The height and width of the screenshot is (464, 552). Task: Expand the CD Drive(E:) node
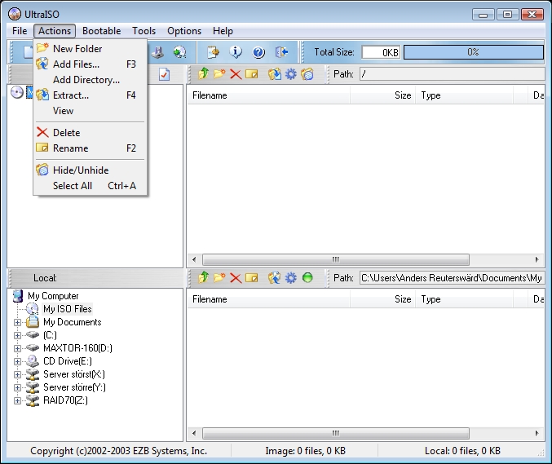(x=17, y=361)
